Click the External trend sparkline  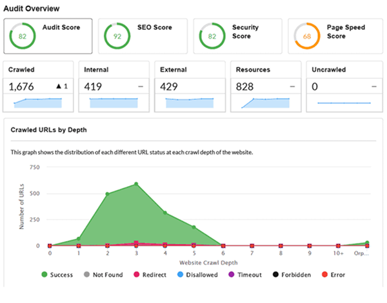[190, 103]
